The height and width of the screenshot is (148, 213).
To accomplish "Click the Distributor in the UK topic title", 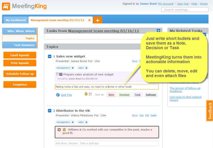I will (x=73, y=111).
